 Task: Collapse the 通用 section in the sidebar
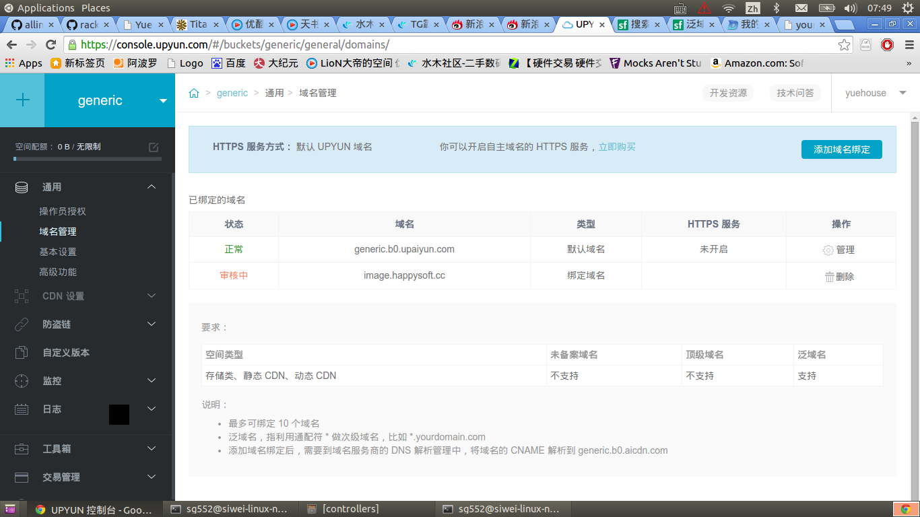[x=152, y=186]
